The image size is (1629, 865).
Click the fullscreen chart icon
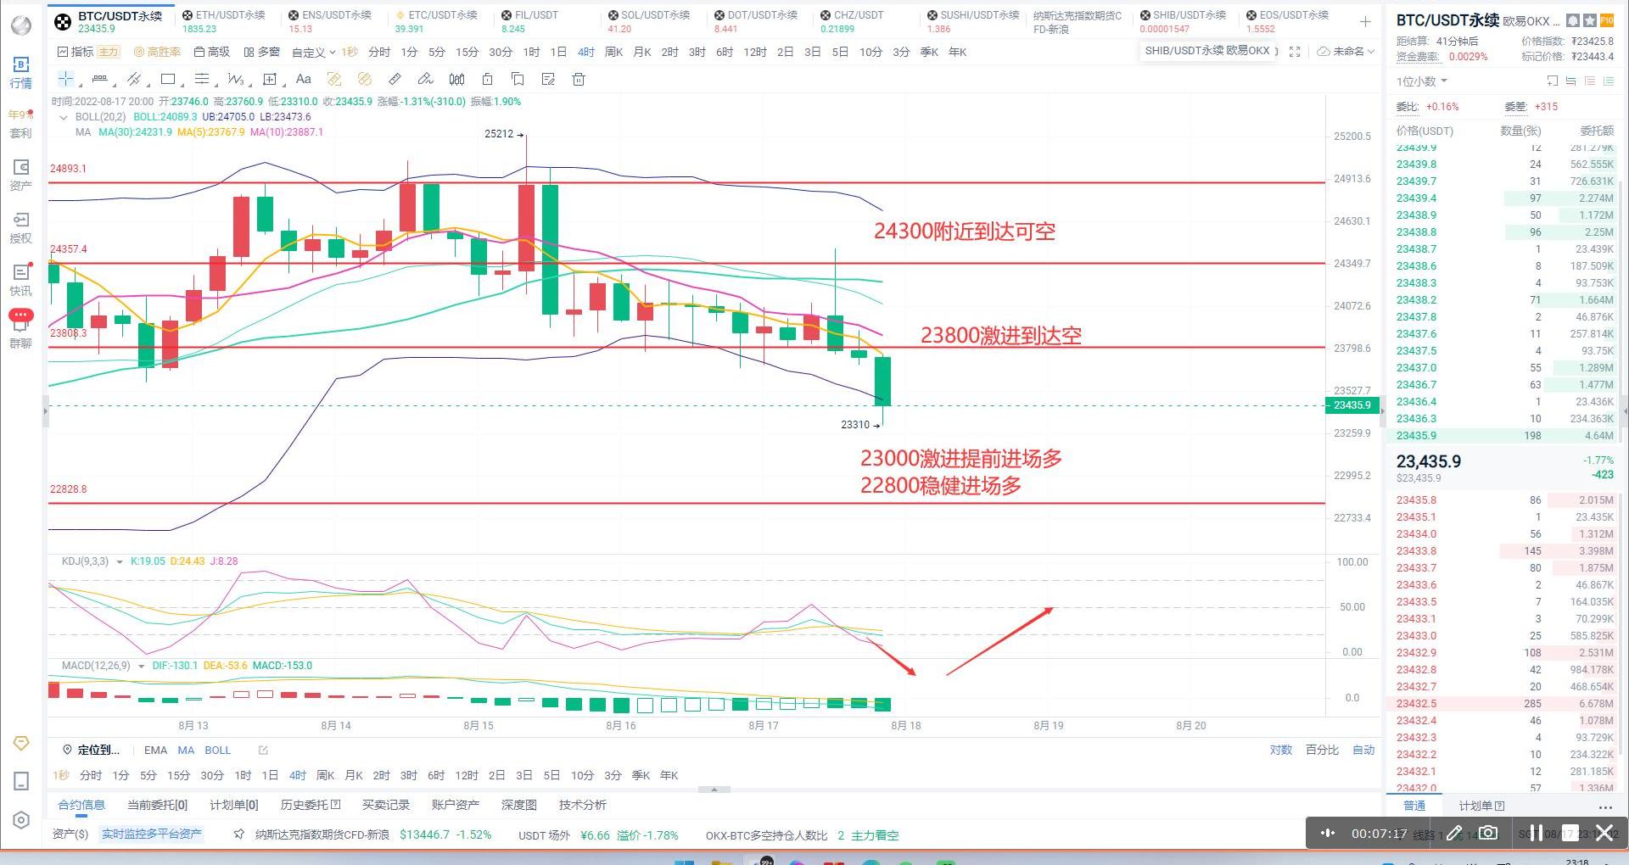pyautogui.click(x=1295, y=52)
